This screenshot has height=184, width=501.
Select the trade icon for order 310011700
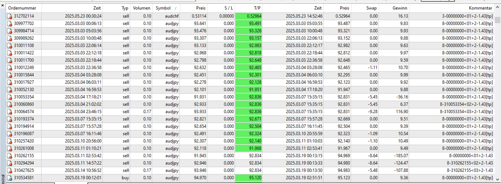tap(10, 61)
